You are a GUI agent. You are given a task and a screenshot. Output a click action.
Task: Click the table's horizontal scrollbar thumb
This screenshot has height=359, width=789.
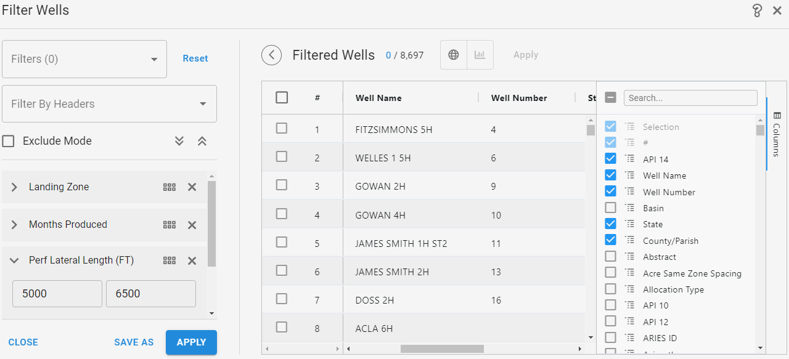[x=442, y=349]
